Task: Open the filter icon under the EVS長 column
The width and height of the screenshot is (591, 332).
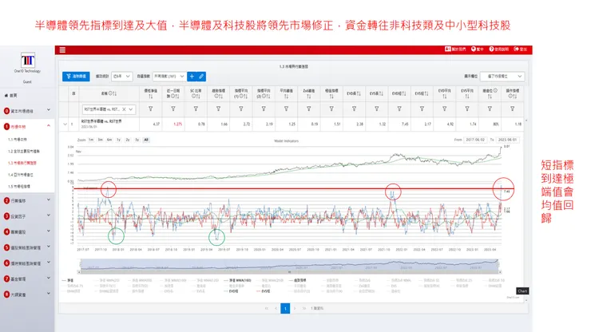Action: point(376,109)
